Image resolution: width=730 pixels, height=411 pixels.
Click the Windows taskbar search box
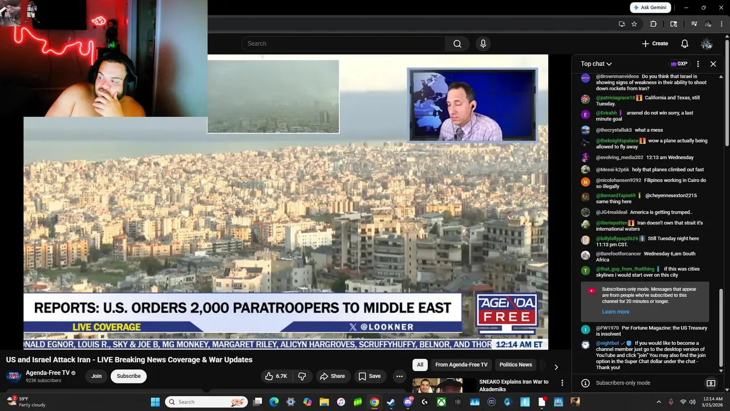point(206,402)
